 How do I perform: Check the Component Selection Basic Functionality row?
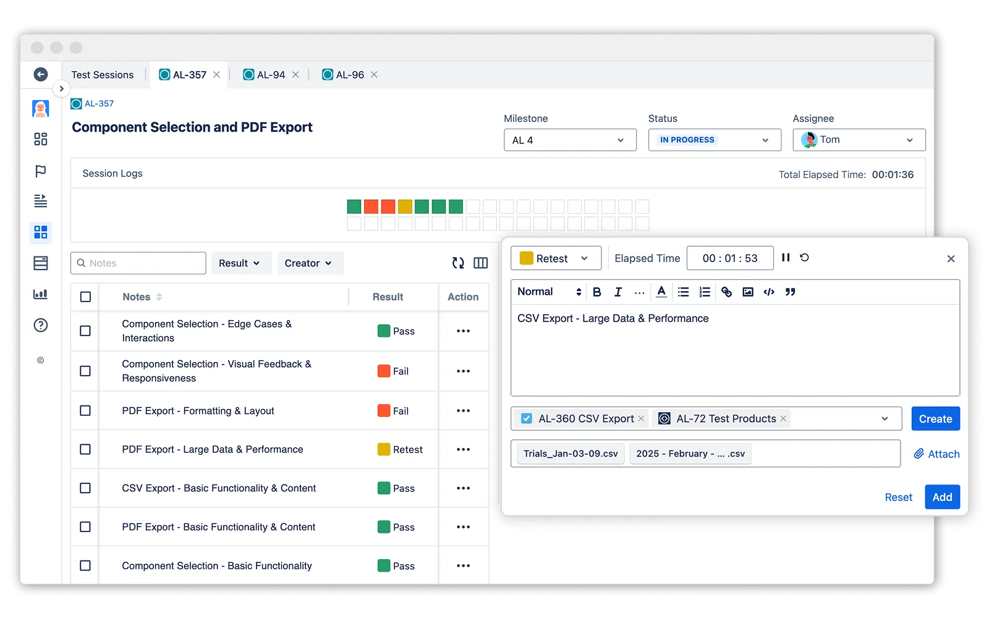[85, 565]
